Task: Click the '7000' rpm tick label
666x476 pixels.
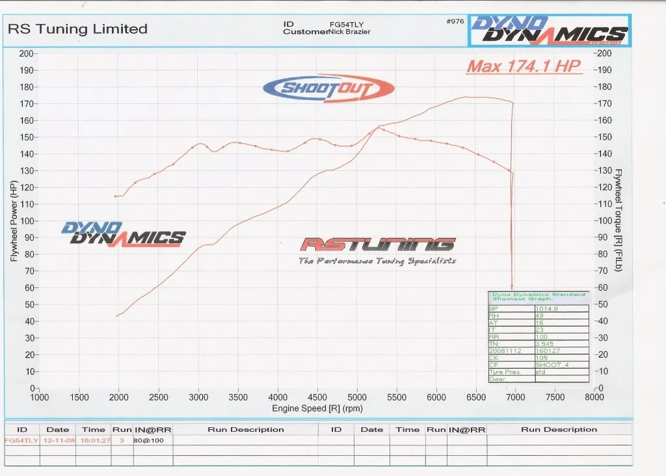Action: [x=515, y=397]
